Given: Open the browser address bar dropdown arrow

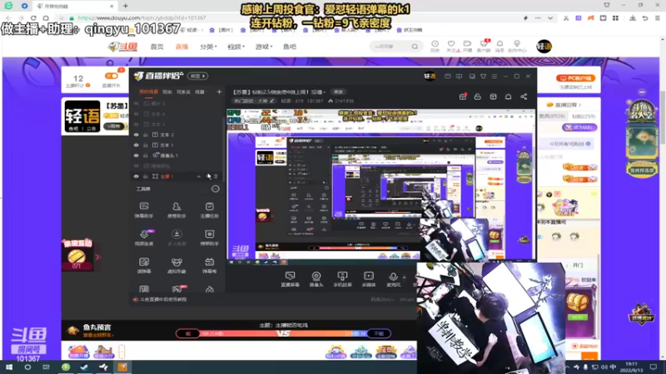Looking at the screenshot, I should coord(550,18).
